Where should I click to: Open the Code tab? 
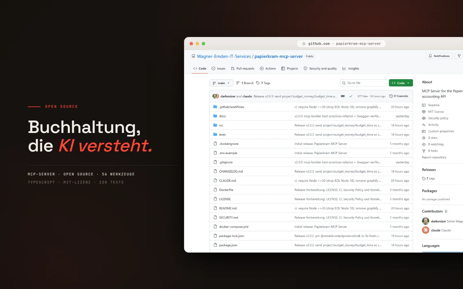tap(200, 68)
